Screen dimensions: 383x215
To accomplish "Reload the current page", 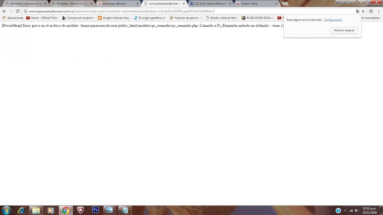I will [x=18, y=11].
